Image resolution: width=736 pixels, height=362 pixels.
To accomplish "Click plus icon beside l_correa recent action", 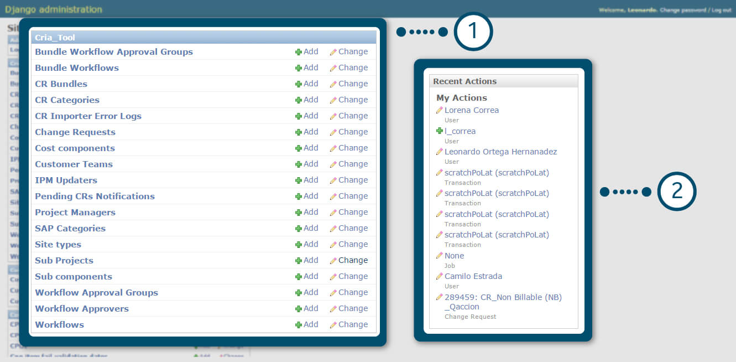I will click(x=439, y=131).
